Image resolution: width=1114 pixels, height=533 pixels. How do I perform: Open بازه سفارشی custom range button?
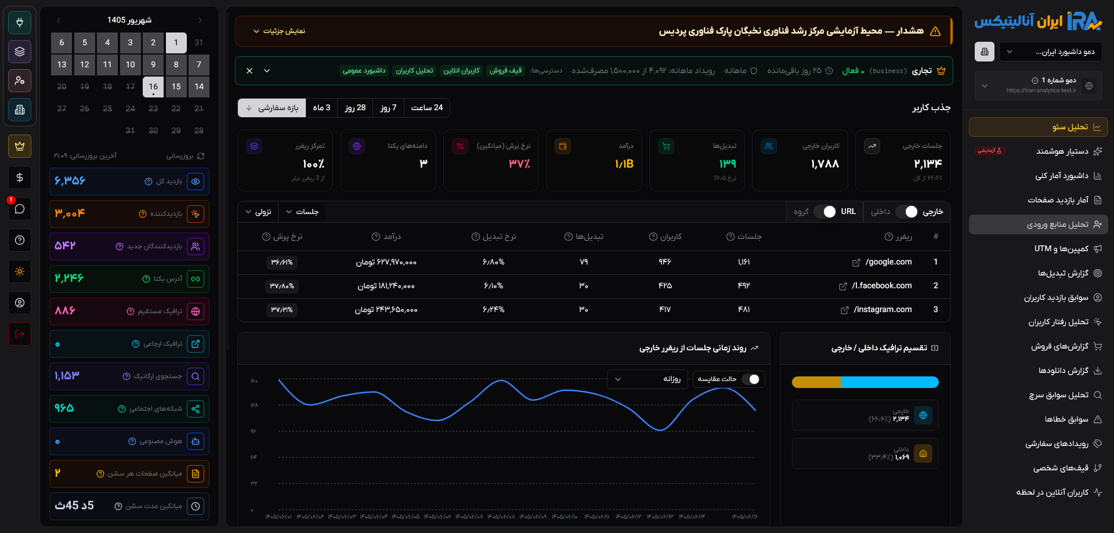click(272, 108)
